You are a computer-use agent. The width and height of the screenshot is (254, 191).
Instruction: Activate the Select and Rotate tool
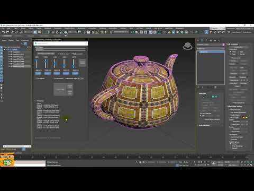[57, 32]
